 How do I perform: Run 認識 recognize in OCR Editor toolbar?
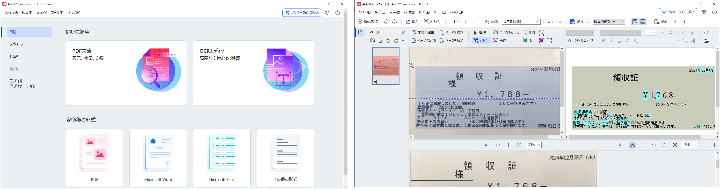click(x=491, y=22)
